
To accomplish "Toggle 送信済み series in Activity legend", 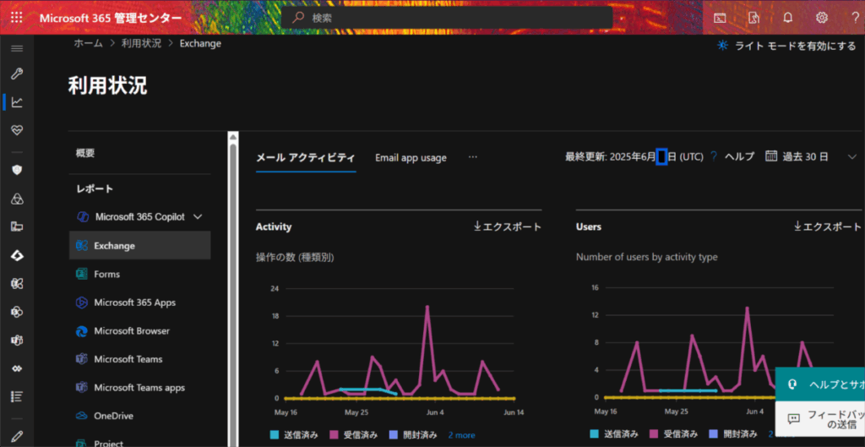I will tap(294, 435).
